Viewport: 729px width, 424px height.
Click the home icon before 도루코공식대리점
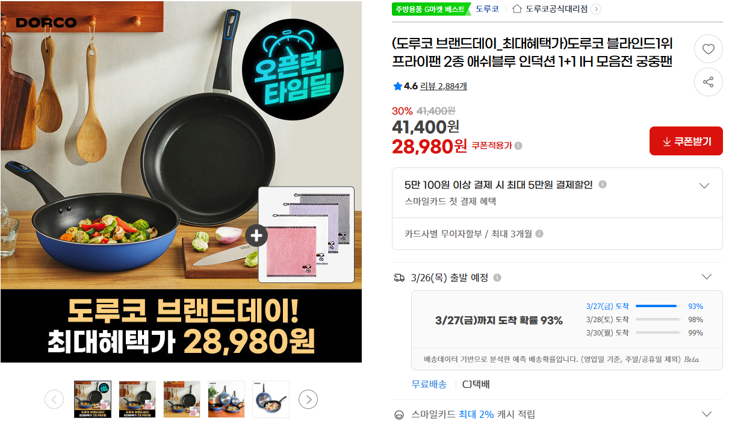(517, 9)
